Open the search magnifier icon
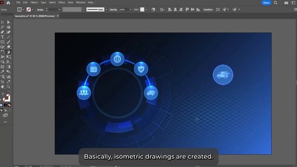Viewport: 297px width, 167px height. tap(276, 3)
